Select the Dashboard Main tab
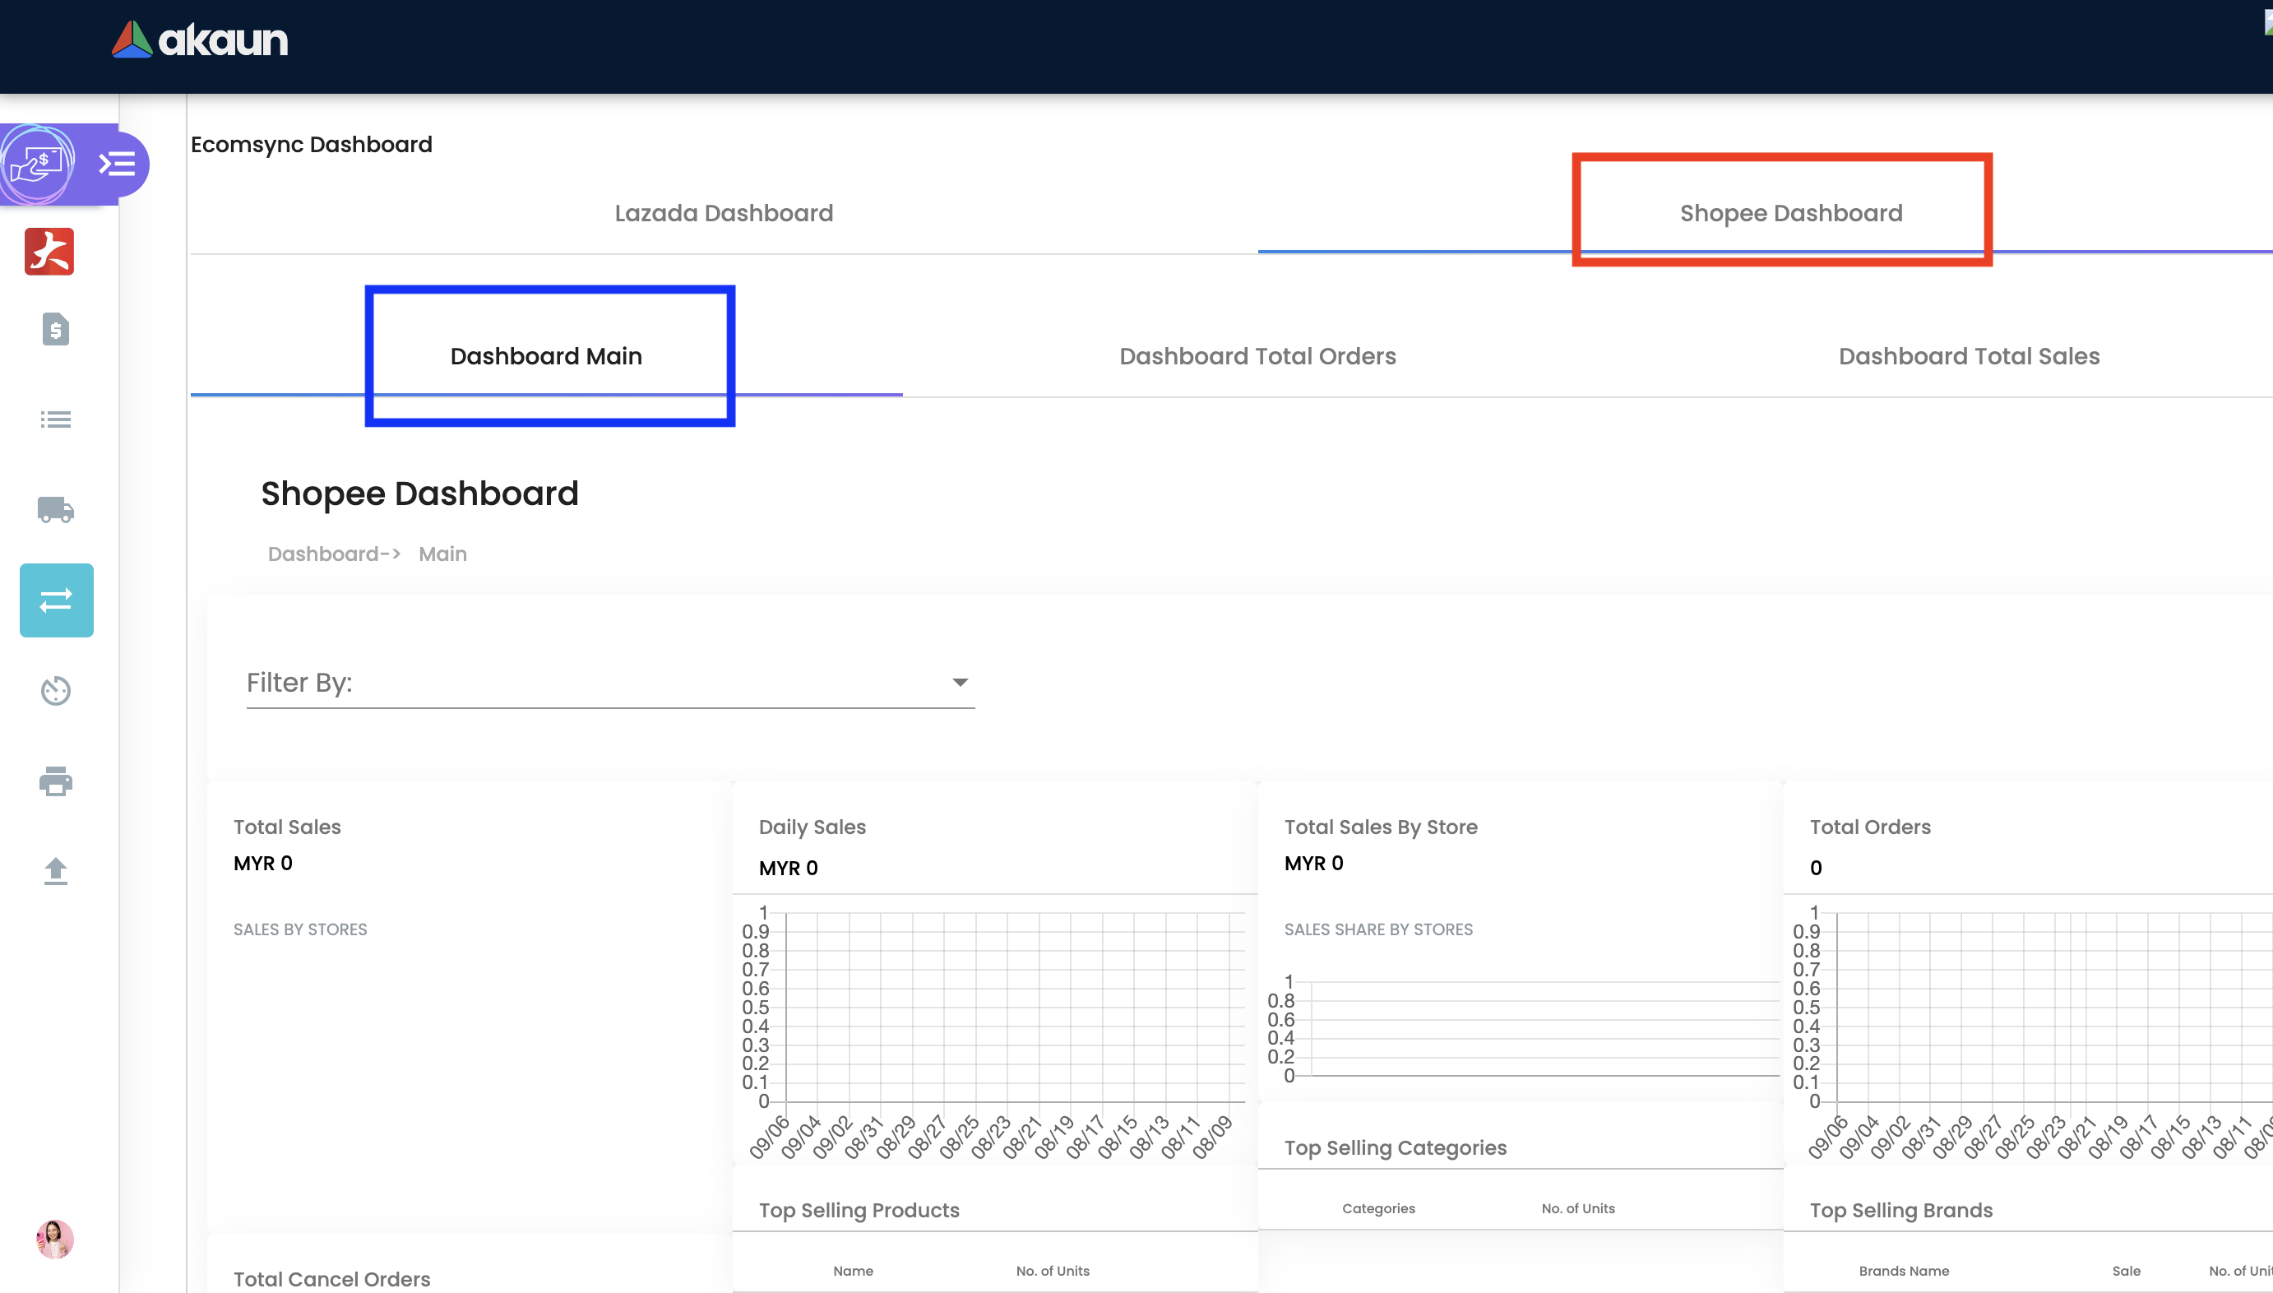The image size is (2273, 1293). [546, 356]
